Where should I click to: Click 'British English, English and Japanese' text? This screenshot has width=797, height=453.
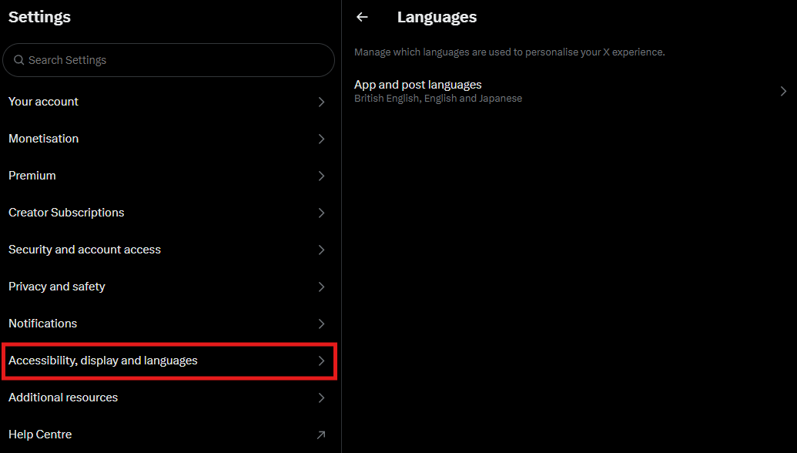[x=438, y=98]
